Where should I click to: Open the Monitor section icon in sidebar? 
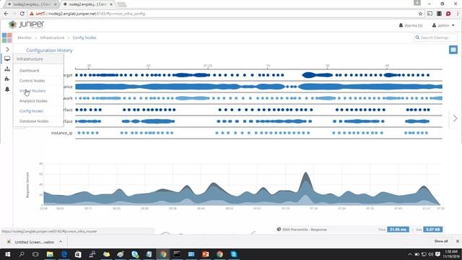pyautogui.click(x=7, y=58)
